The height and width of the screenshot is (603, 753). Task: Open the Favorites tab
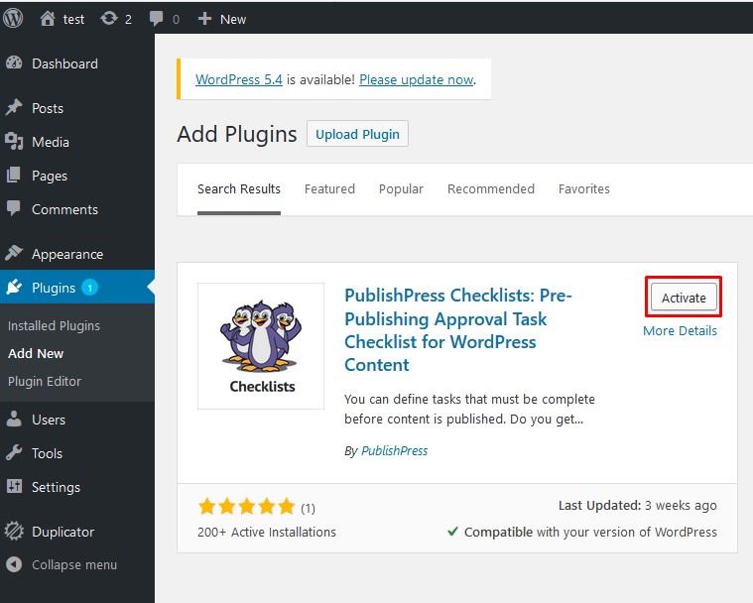pyautogui.click(x=583, y=188)
